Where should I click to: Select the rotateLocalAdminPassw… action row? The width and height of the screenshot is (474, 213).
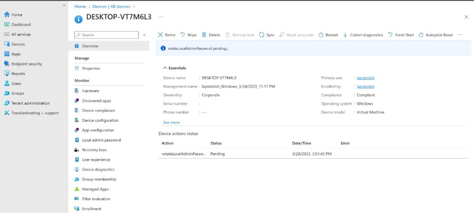[313, 154]
